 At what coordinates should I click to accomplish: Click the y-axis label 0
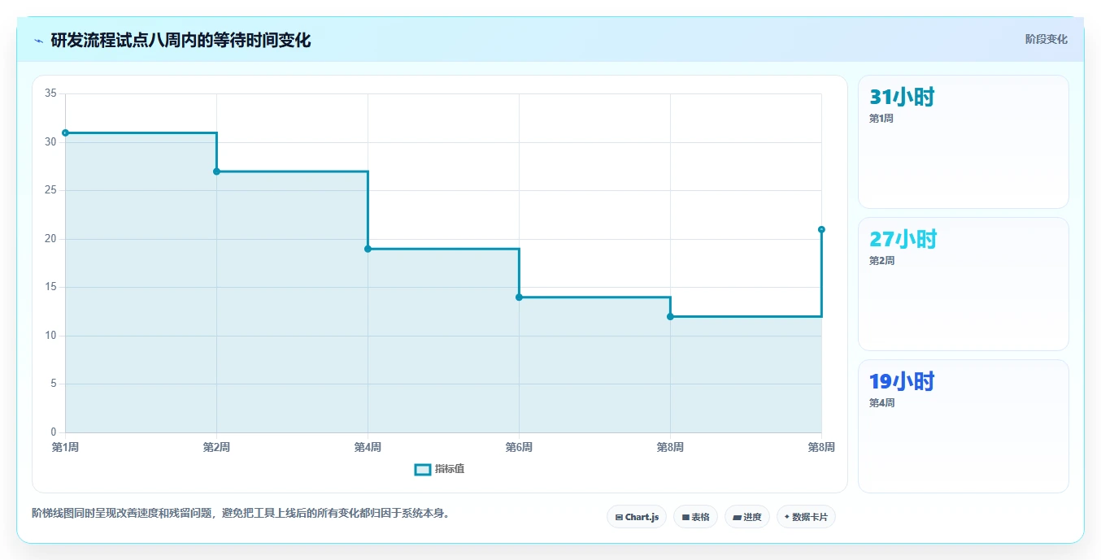tap(54, 432)
